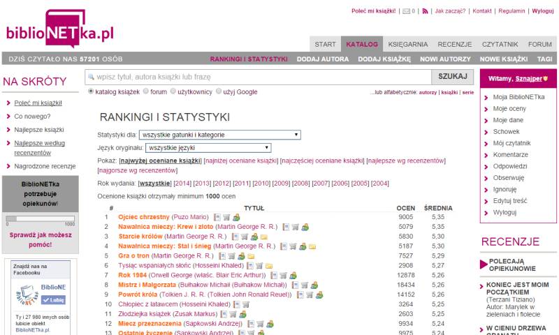
Task: Browse alphabetically by 'autorzy'
Action: pos(428,92)
